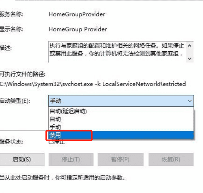
Task: Click the 启动类型(E) label
Action: (x=15, y=101)
